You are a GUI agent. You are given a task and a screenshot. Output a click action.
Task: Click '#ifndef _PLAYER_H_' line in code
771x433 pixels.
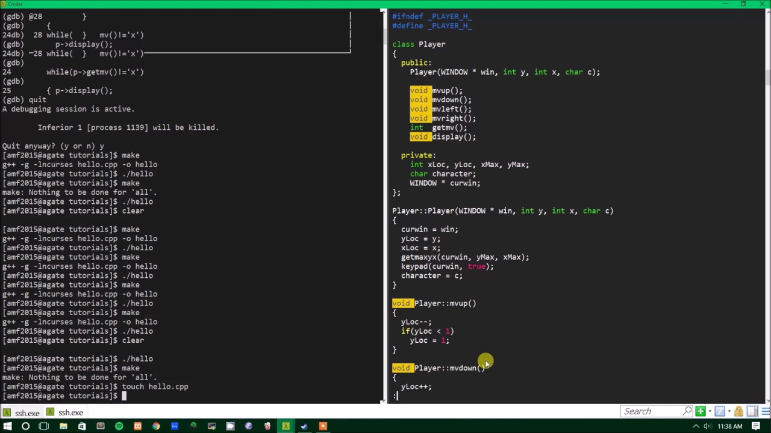click(x=432, y=17)
